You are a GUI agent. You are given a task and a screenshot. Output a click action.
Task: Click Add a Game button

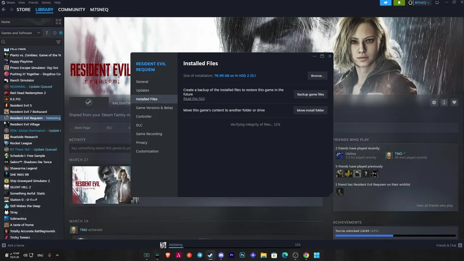coord(13,245)
